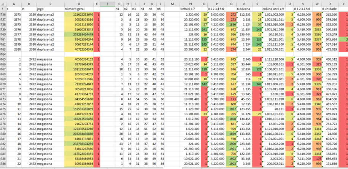
Task: Select cell 979.139
Action: tap(330, 64)
